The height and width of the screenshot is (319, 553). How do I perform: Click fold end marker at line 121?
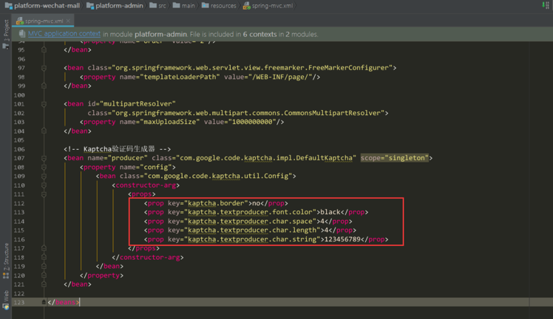pos(44,284)
